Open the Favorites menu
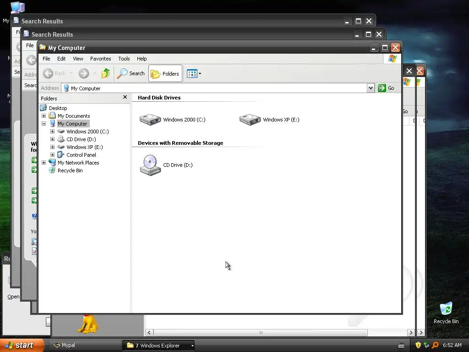 100,59
